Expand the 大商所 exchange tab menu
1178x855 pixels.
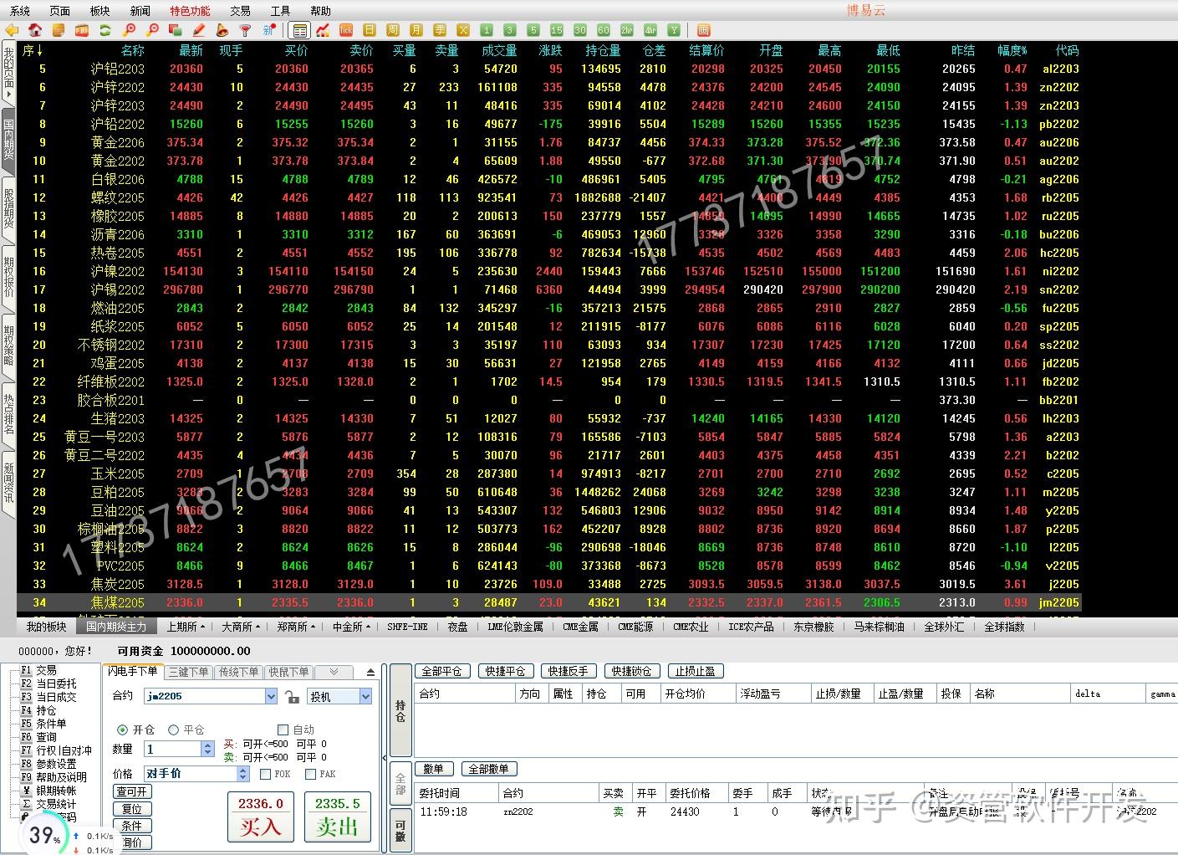pos(241,627)
